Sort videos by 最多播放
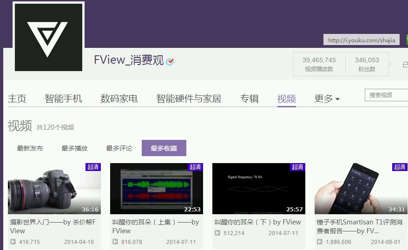 (x=74, y=148)
